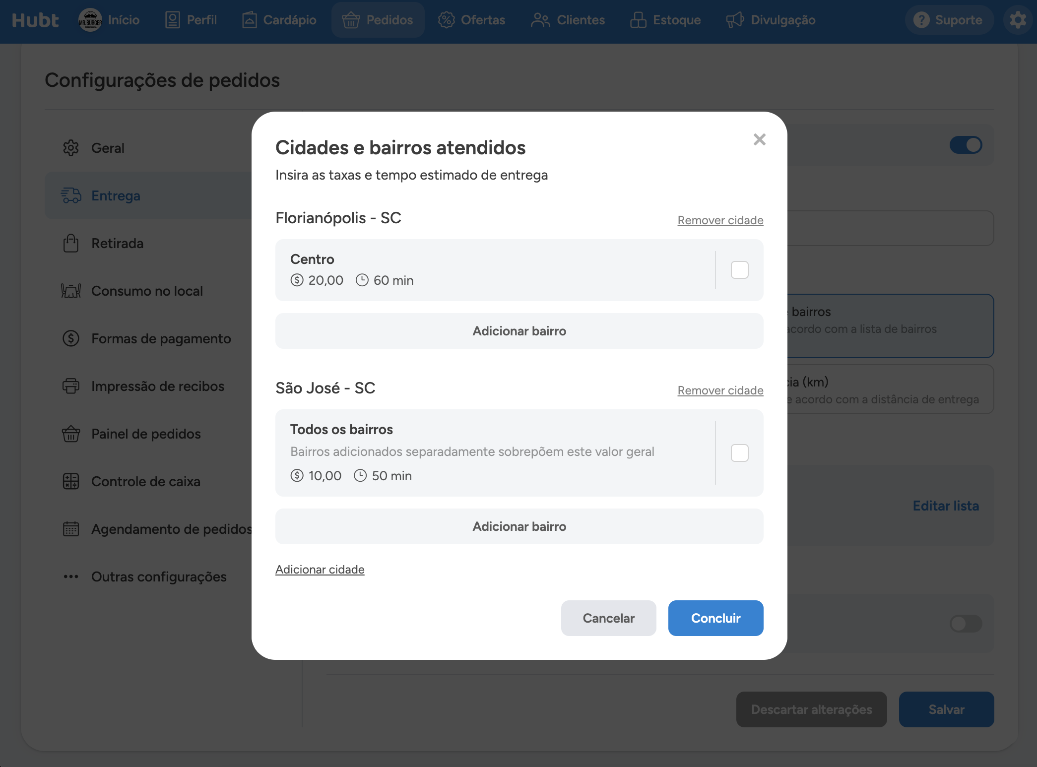This screenshot has height=767, width=1037.
Task: Click the 60 min delivery time for Centro
Action: (x=393, y=280)
